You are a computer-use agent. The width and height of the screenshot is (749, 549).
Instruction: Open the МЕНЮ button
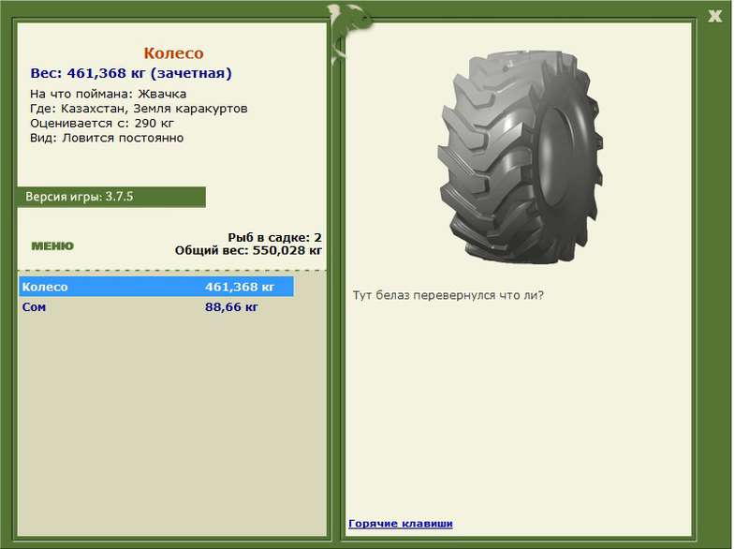pos(52,246)
